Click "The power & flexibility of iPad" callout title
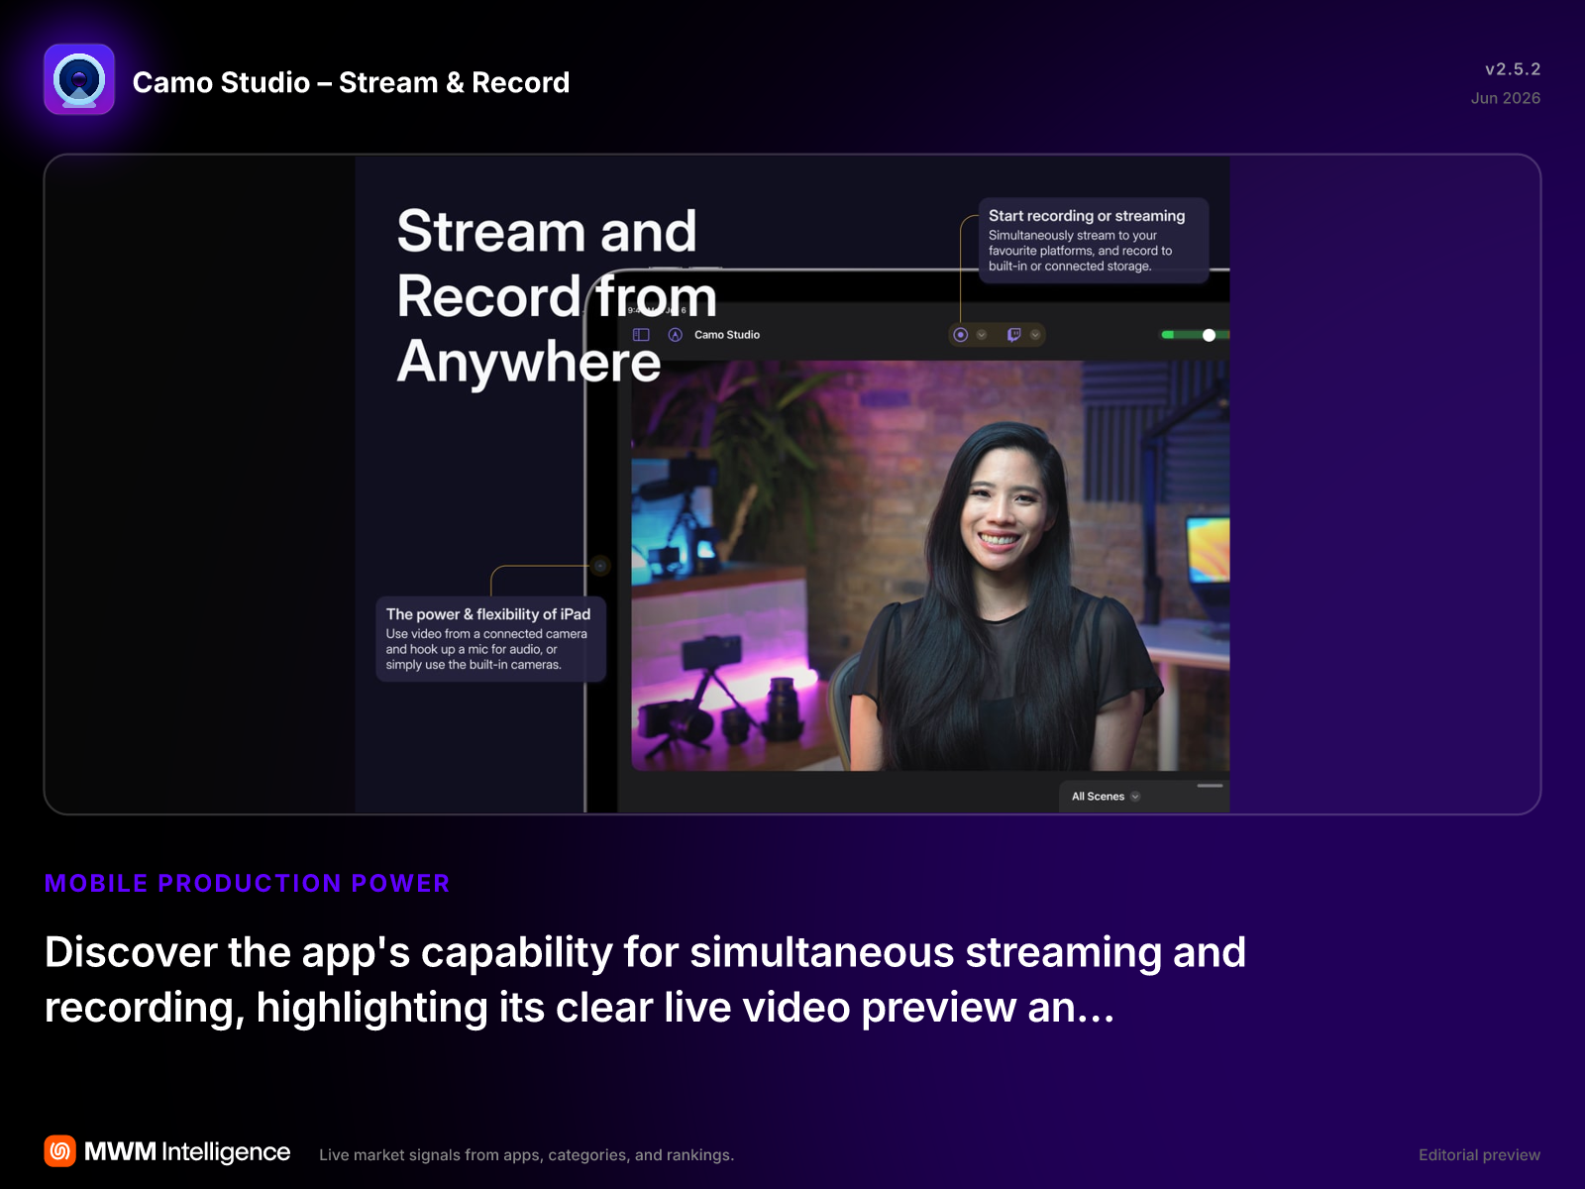 [x=488, y=614]
